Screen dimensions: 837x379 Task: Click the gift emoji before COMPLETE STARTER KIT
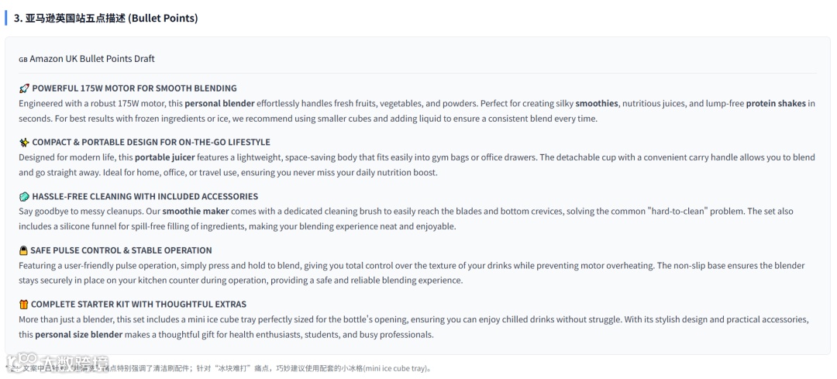tap(23, 305)
